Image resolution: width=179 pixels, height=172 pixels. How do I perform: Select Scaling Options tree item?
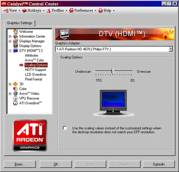pos(36,65)
